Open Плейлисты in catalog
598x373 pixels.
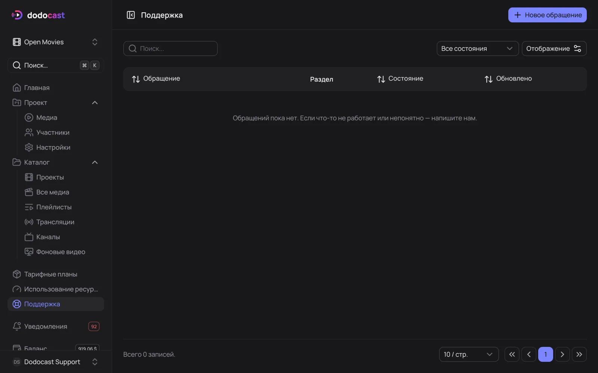(x=62, y=207)
